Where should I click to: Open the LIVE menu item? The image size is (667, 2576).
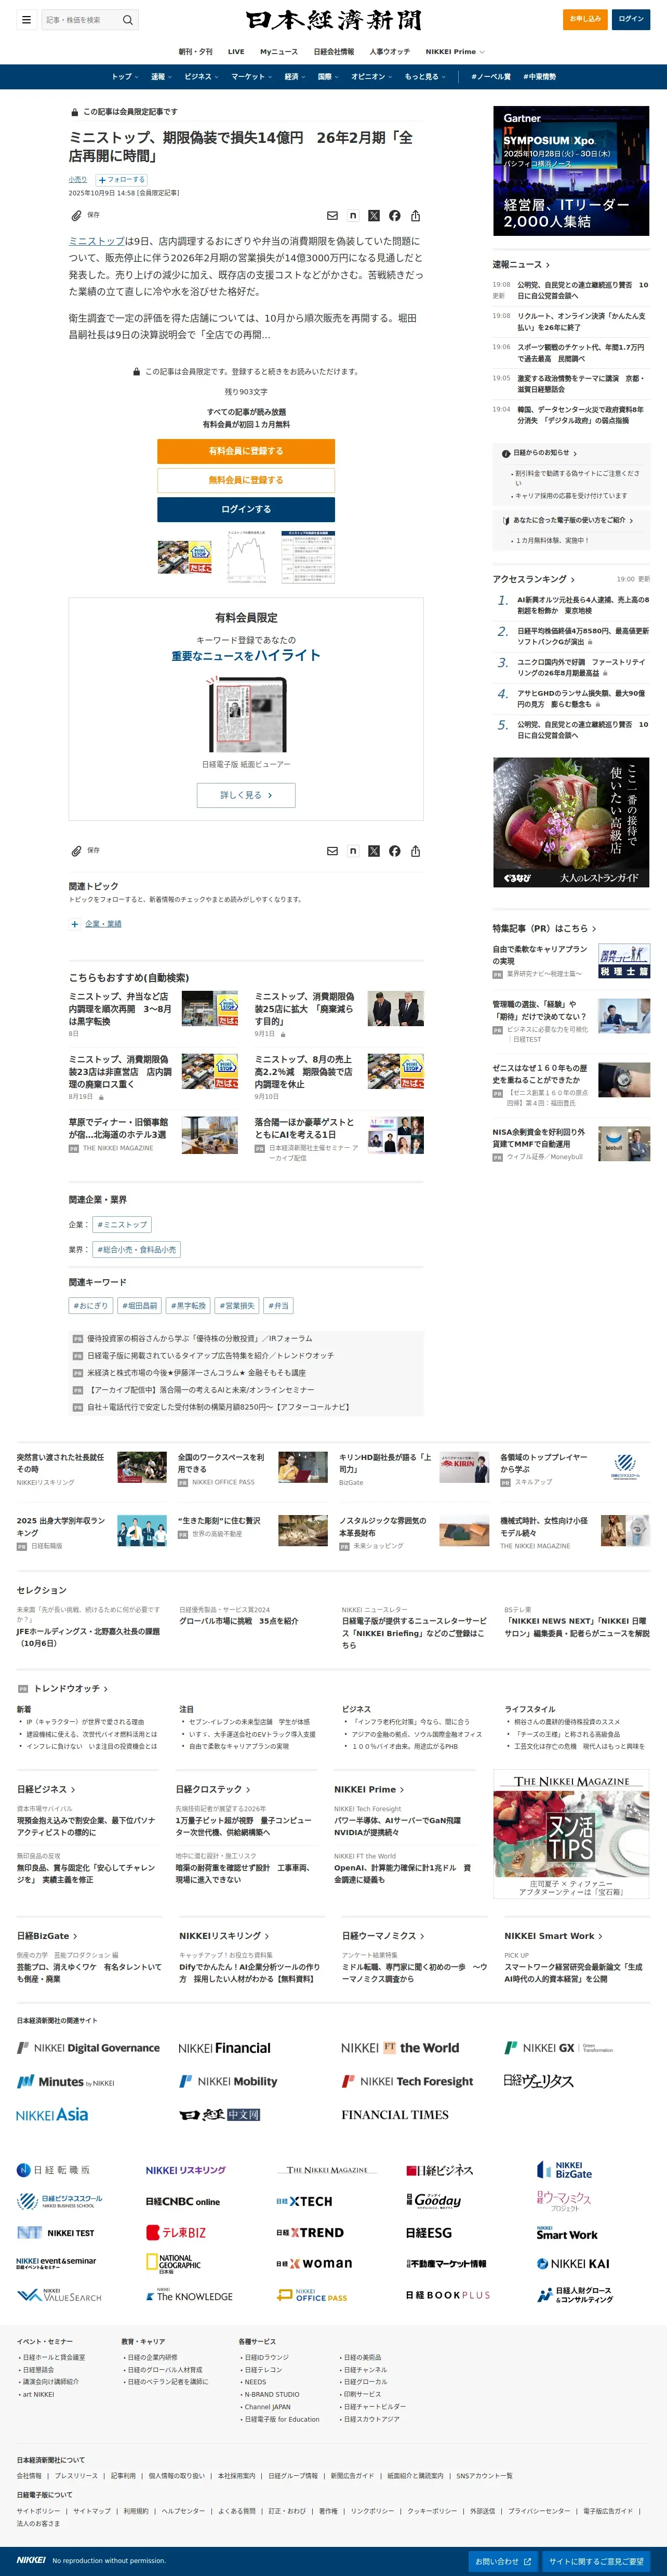(236, 51)
